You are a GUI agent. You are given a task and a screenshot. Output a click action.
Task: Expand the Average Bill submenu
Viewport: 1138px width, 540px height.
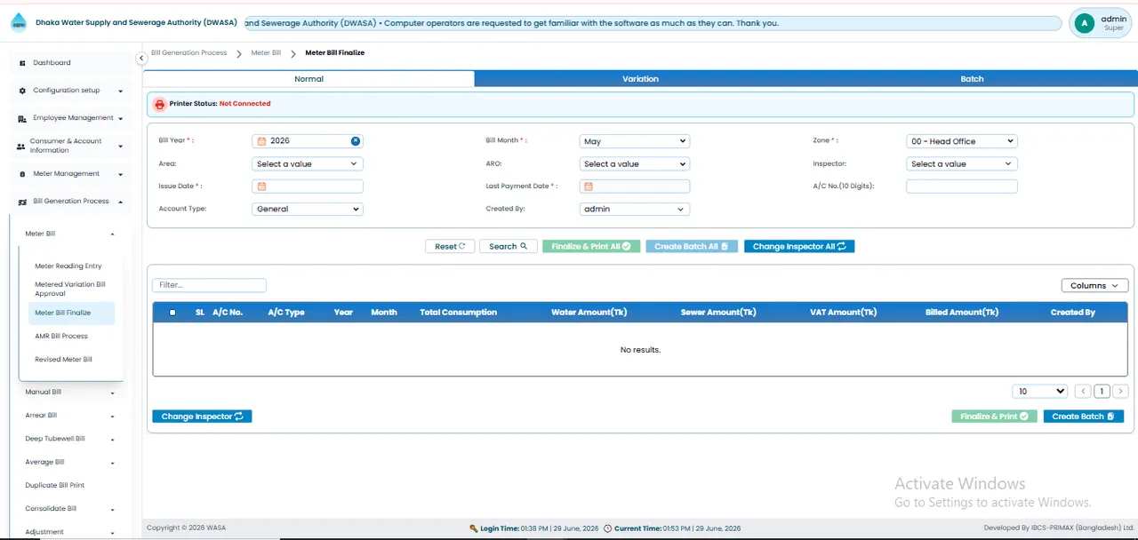tap(112, 463)
